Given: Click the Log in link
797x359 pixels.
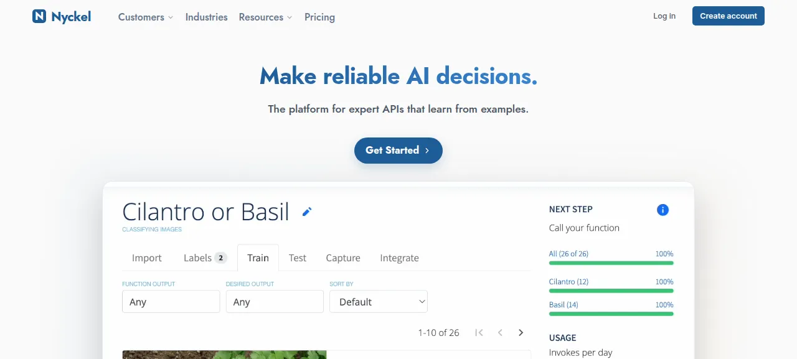Looking at the screenshot, I should click(664, 16).
